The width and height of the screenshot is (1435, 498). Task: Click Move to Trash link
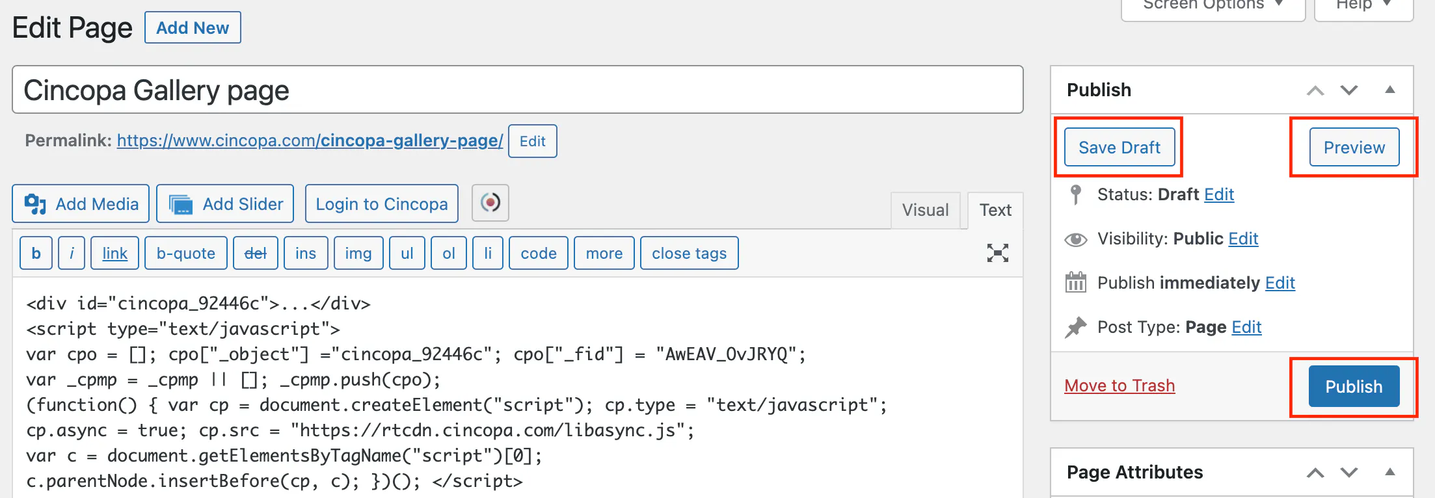coord(1120,386)
